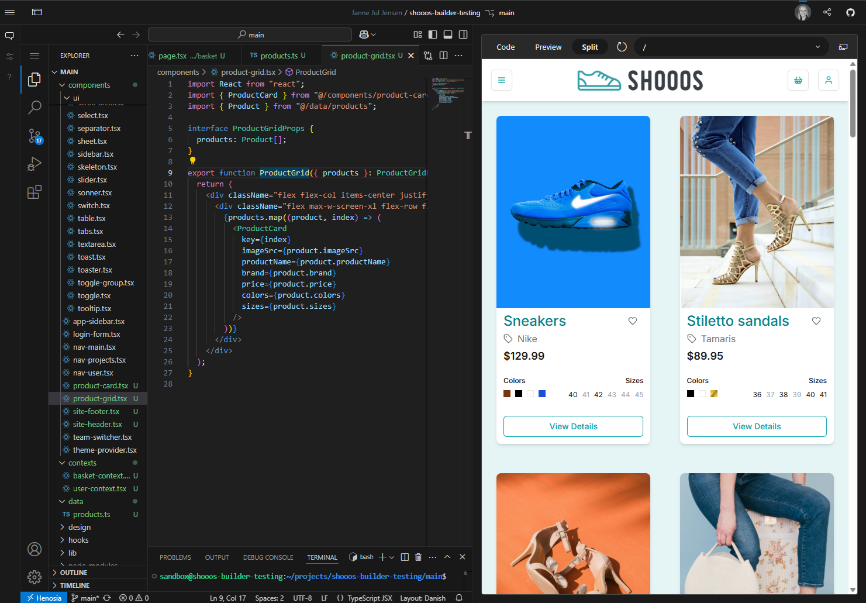
Task: Open the Customize Layout icon
Action: click(x=418, y=35)
